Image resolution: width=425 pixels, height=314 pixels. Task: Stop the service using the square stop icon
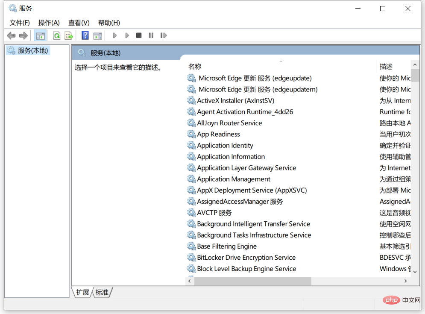[x=138, y=35]
